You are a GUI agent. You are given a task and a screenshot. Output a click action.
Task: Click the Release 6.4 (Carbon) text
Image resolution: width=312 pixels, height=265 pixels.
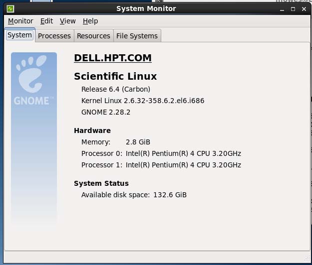click(x=116, y=89)
